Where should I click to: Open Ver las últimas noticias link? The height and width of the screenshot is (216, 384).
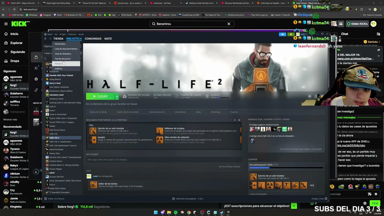(229, 166)
